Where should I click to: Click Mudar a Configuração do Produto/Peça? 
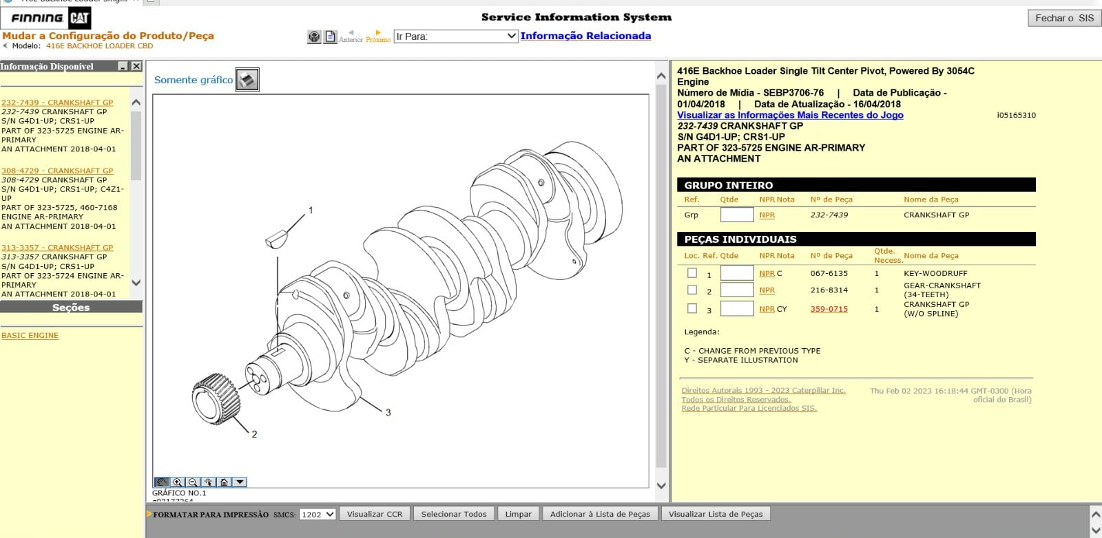108,36
